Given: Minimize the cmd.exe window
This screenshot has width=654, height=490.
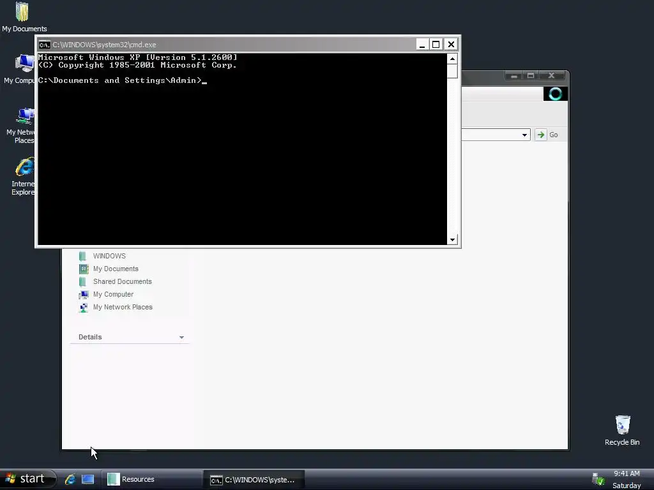Looking at the screenshot, I should [x=422, y=45].
